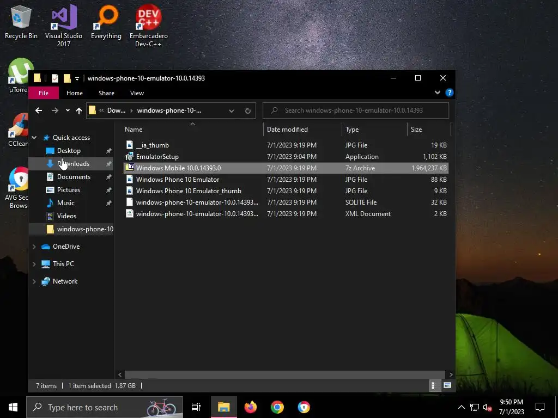
Task: Select Windows Phone 10 Emulator JPG
Action: coord(286,180)
